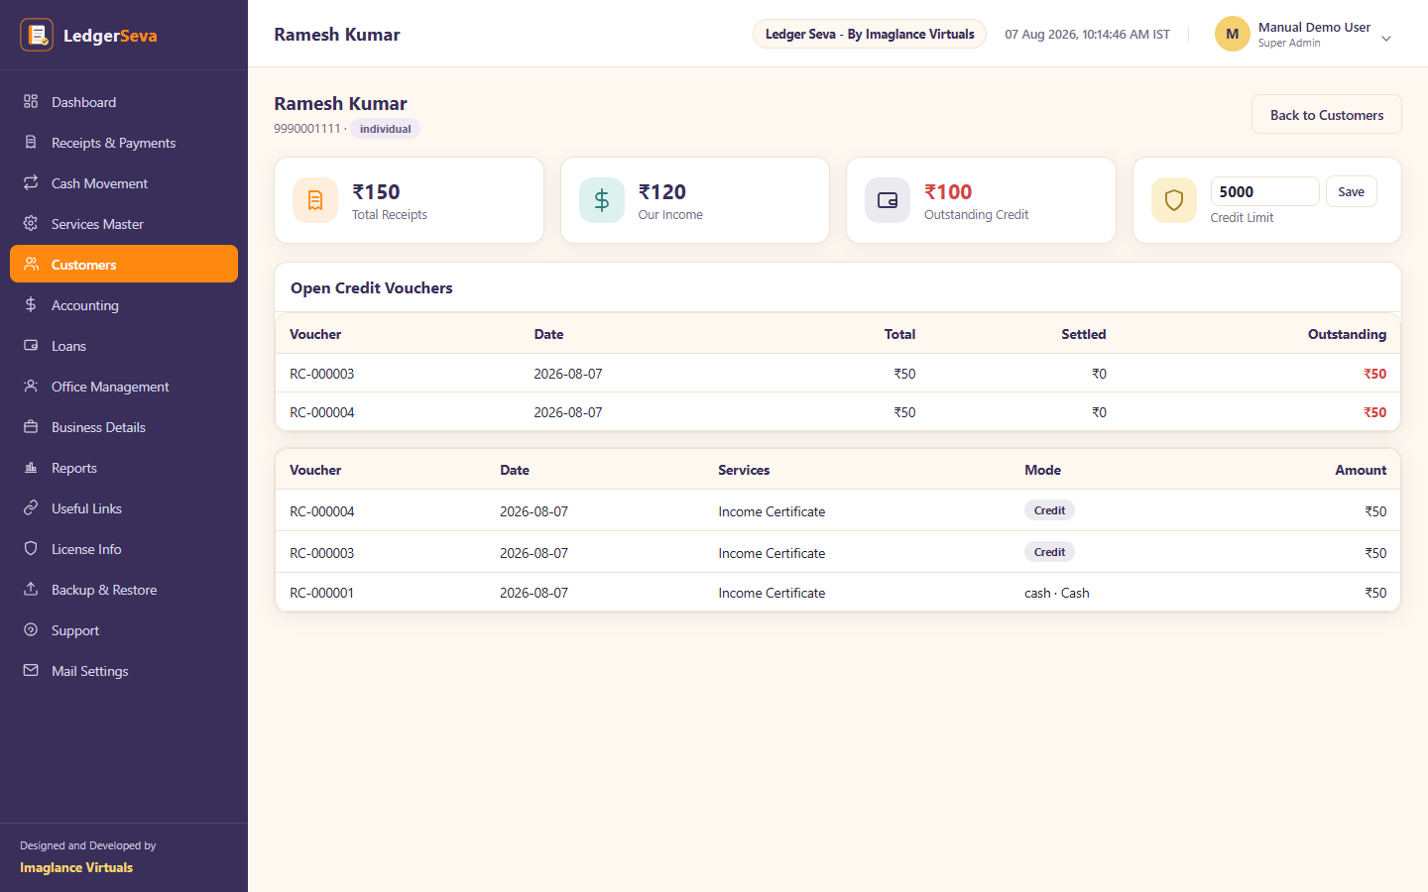This screenshot has width=1428, height=892.
Task: Click the Cash Movement arrows icon
Action: point(31,182)
